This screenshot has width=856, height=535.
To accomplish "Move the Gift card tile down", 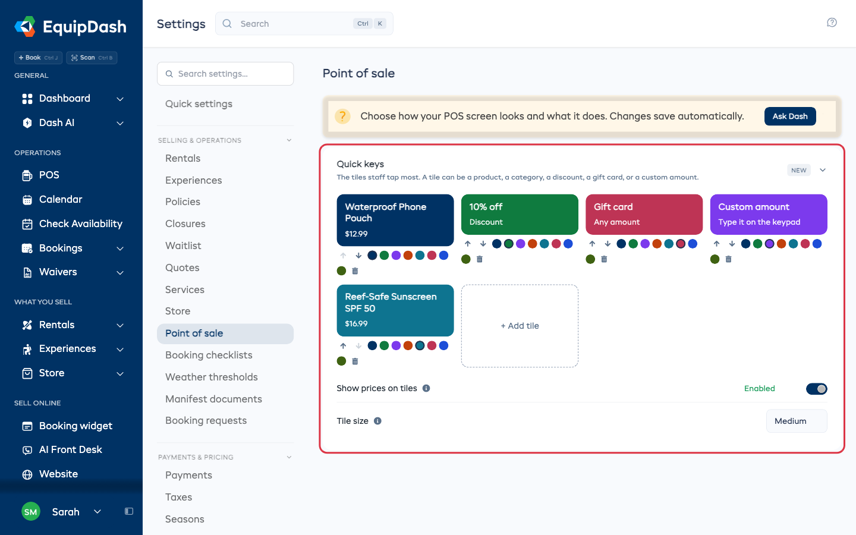I will 608,244.
